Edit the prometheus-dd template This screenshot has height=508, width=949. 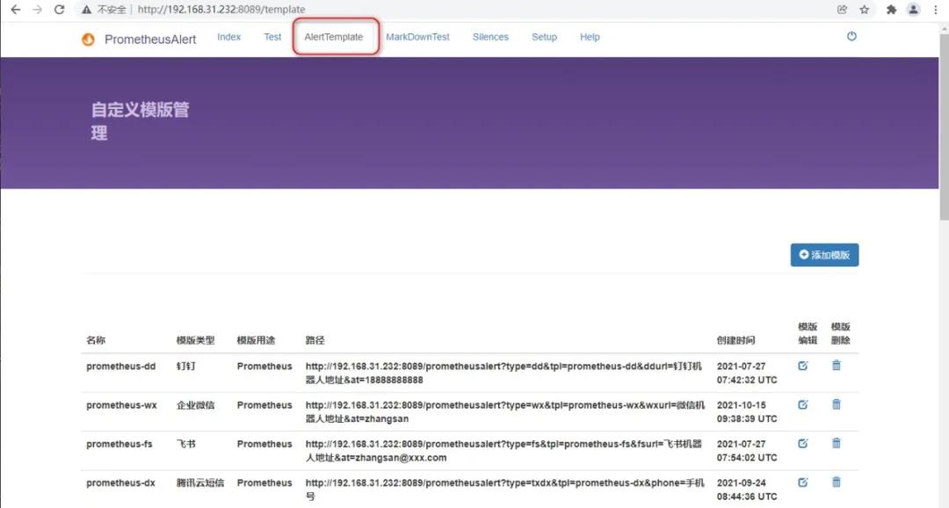click(x=802, y=366)
